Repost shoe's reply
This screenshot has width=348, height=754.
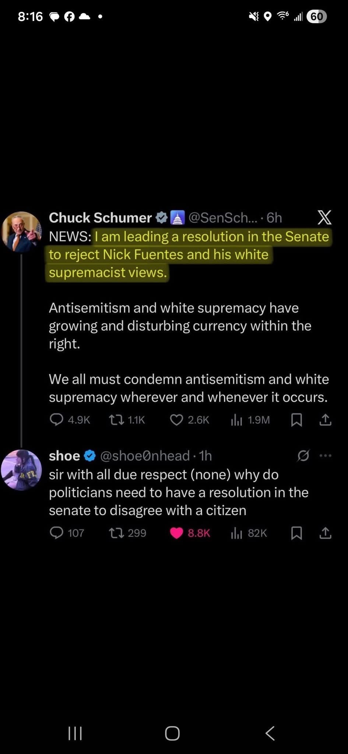(x=117, y=533)
